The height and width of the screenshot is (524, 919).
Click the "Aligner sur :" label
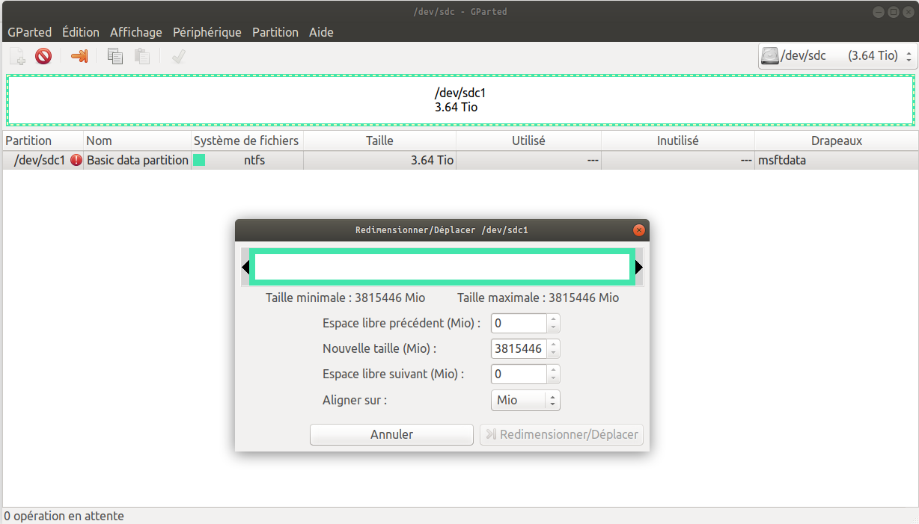pos(355,400)
